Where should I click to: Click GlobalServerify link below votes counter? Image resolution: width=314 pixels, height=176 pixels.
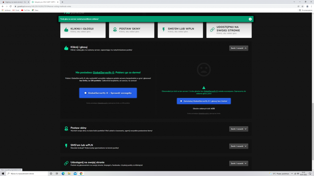204,113
